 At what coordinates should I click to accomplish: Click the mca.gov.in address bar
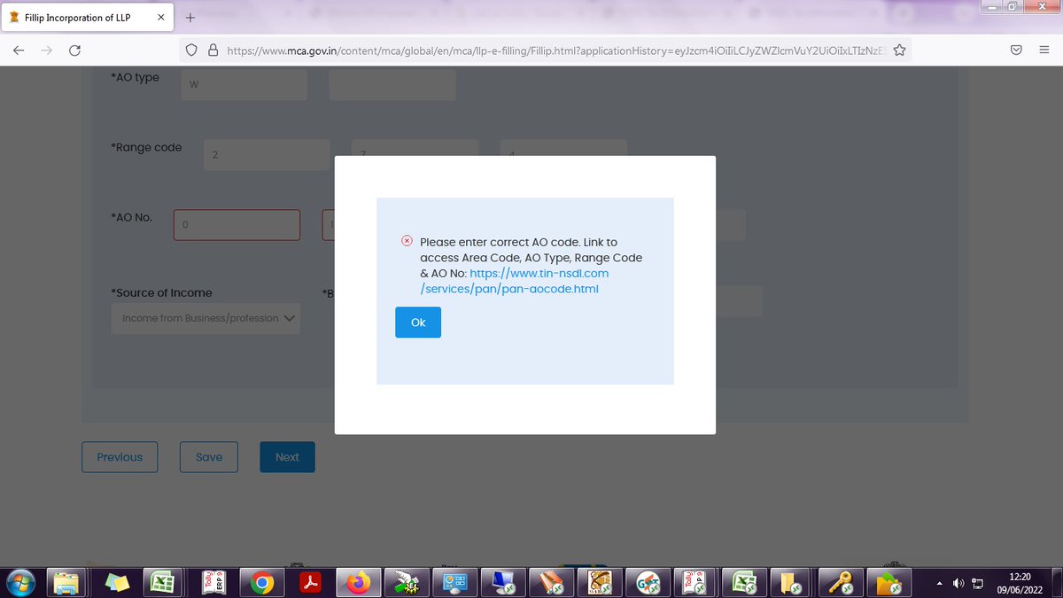555,50
